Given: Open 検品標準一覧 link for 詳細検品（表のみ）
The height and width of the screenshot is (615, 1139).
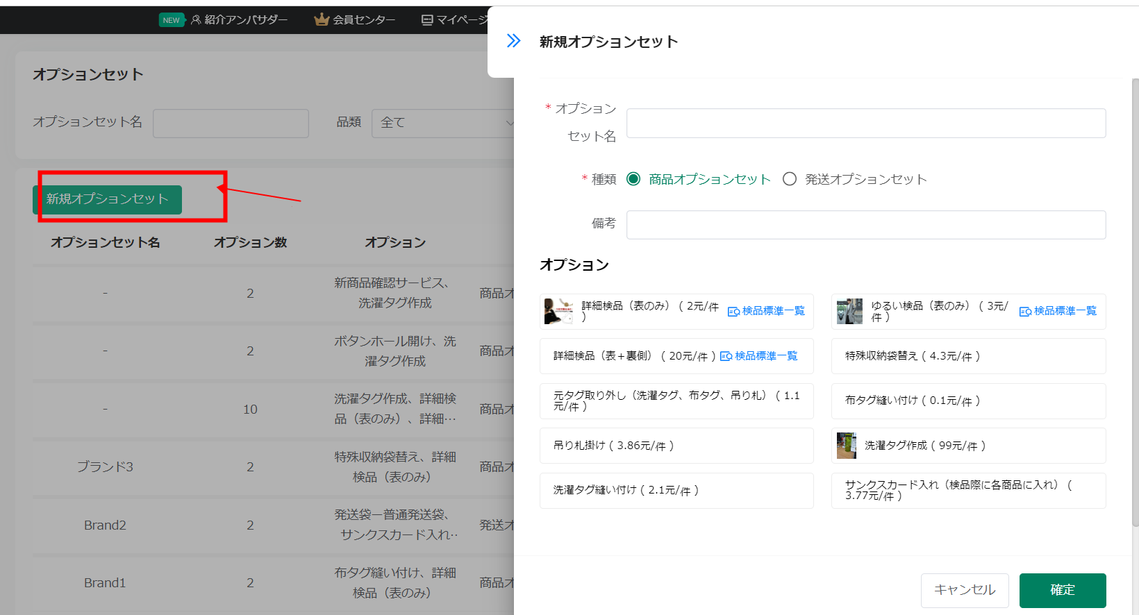Looking at the screenshot, I should pyautogui.click(x=766, y=311).
